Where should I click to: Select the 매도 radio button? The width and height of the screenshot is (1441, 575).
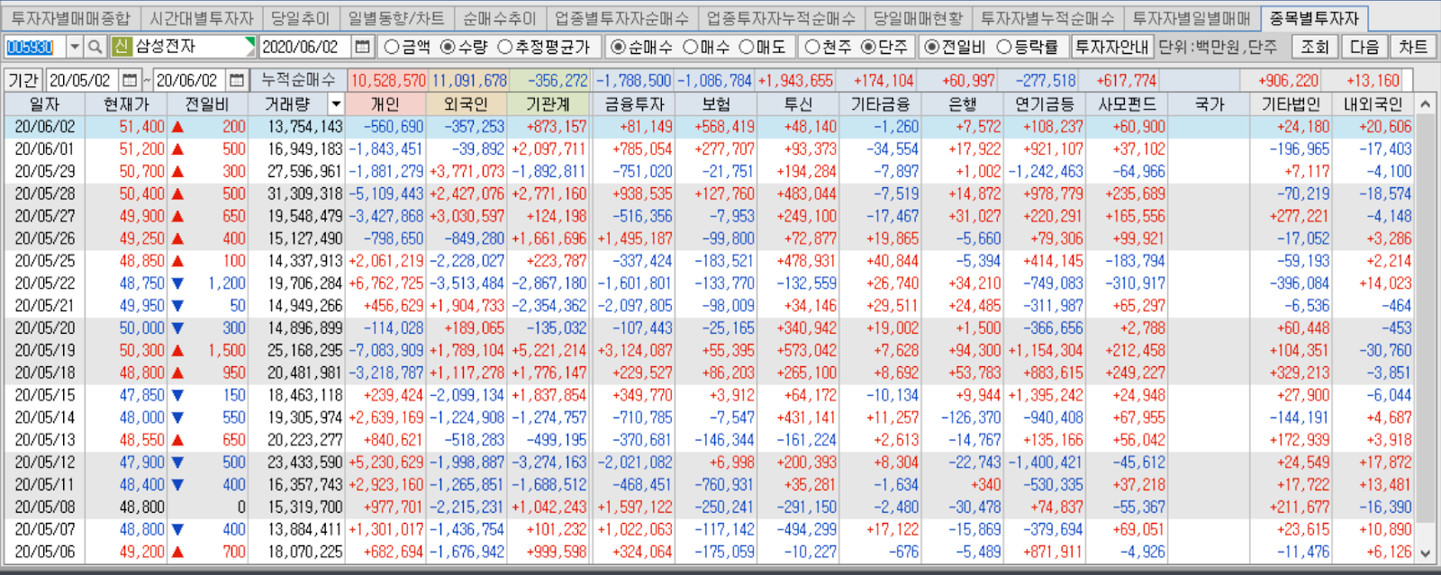point(747,47)
